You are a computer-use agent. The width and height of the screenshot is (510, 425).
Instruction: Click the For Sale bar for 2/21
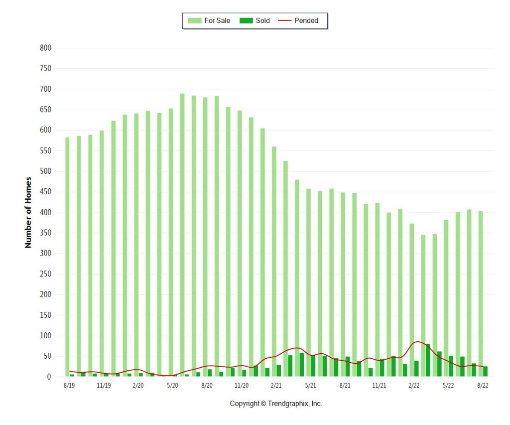click(274, 262)
